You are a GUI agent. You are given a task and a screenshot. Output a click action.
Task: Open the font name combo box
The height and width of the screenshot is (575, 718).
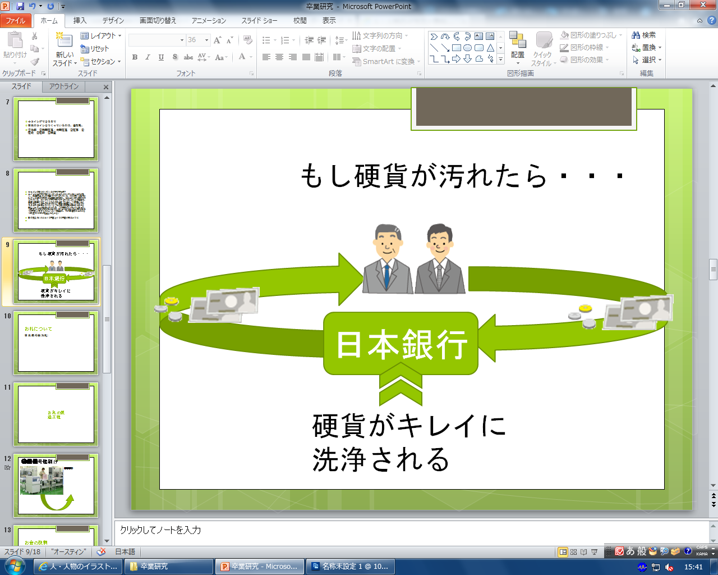(157, 40)
